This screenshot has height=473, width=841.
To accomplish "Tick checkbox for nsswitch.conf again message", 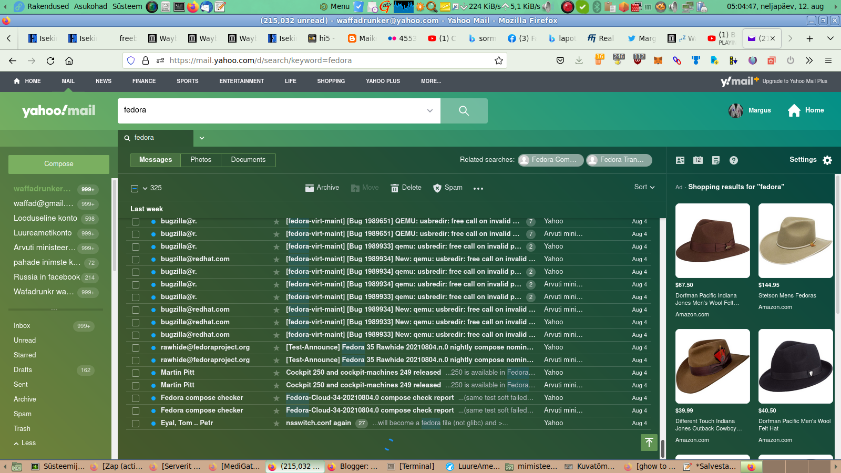I will coord(136,424).
